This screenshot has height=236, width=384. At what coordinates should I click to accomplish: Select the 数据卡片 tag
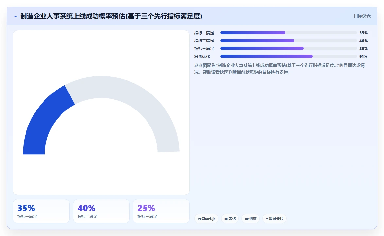point(274,219)
